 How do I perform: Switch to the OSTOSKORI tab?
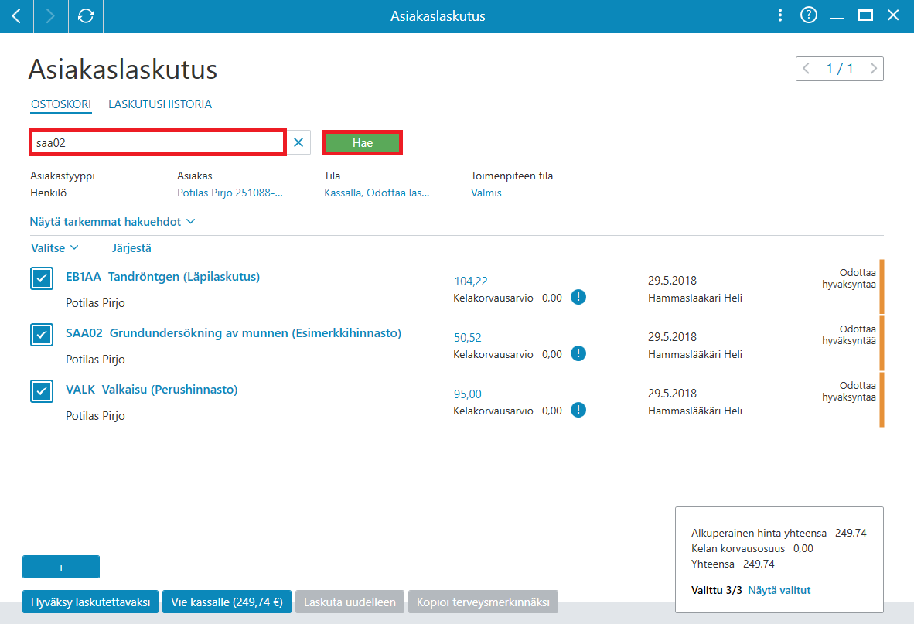61,104
